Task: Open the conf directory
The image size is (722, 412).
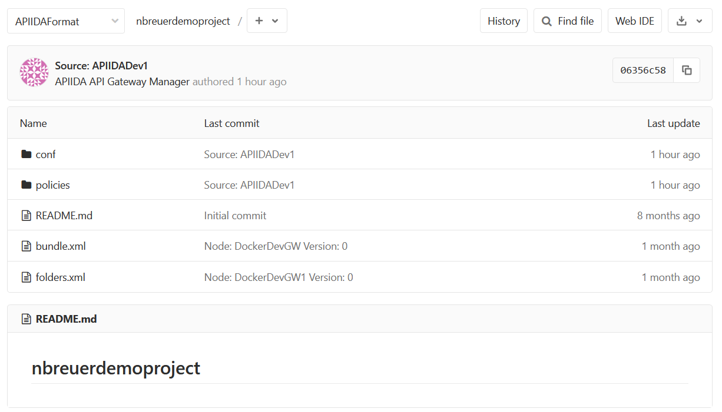Action: [45, 154]
